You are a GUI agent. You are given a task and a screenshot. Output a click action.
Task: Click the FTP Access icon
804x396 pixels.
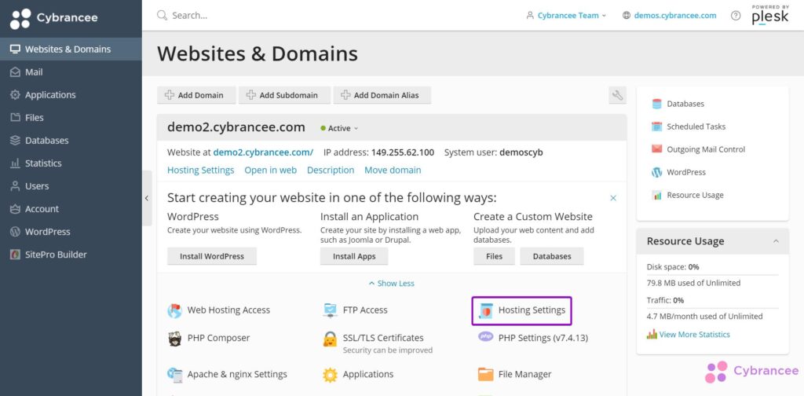pyautogui.click(x=330, y=310)
